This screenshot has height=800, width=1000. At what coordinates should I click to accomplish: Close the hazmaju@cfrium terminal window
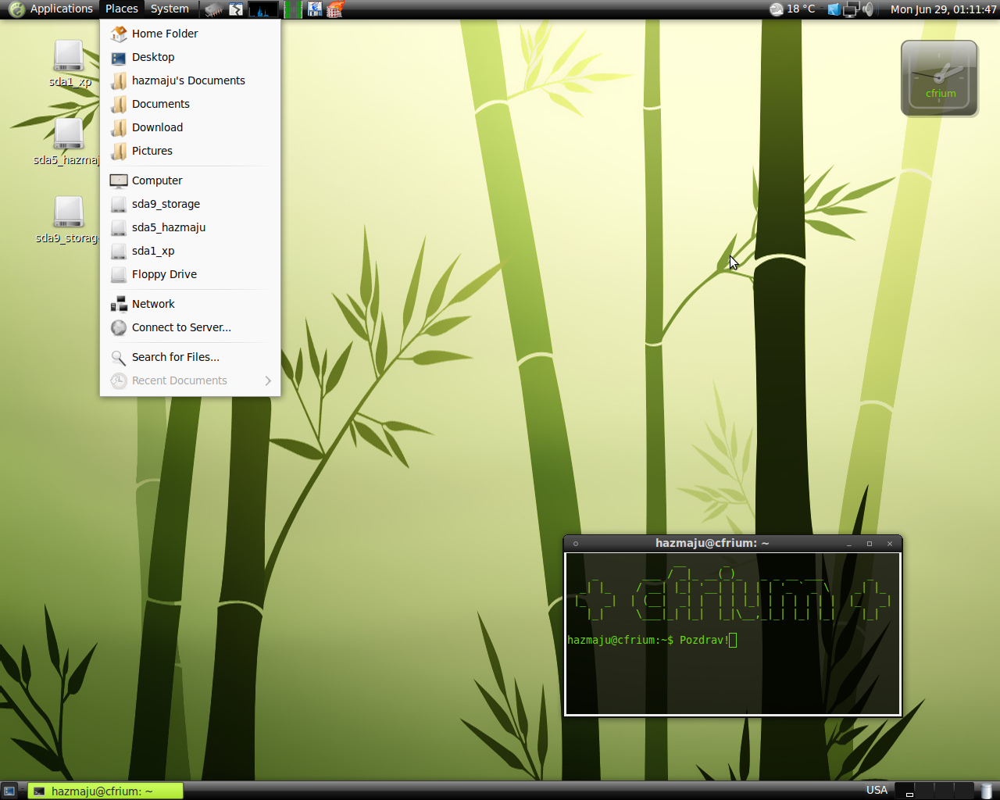[x=890, y=544]
